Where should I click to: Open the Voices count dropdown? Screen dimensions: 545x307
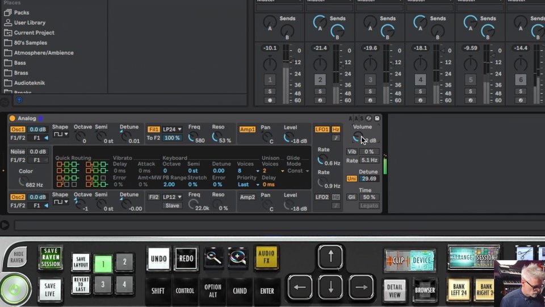click(x=248, y=171)
